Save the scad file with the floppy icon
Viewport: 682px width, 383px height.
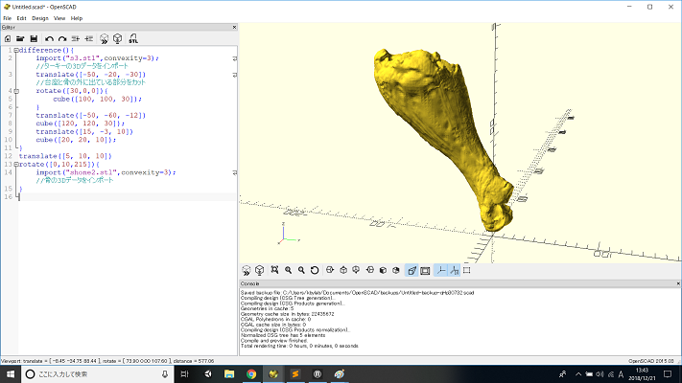[34, 39]
